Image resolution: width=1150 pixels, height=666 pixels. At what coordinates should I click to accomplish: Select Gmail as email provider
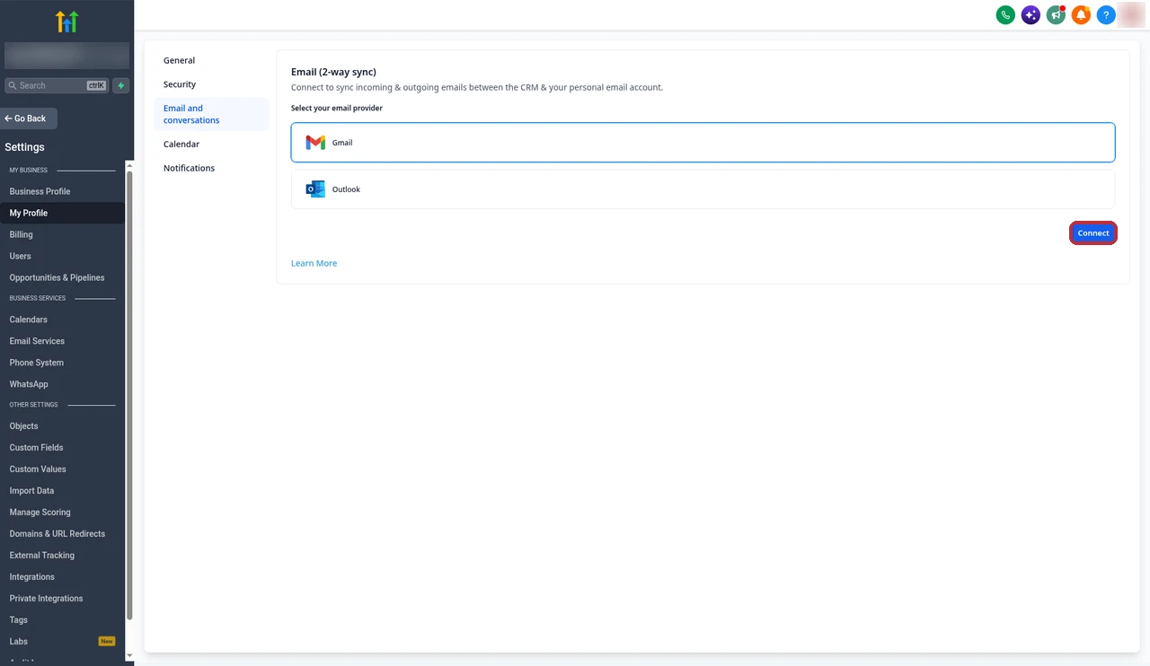click(703, 143)
